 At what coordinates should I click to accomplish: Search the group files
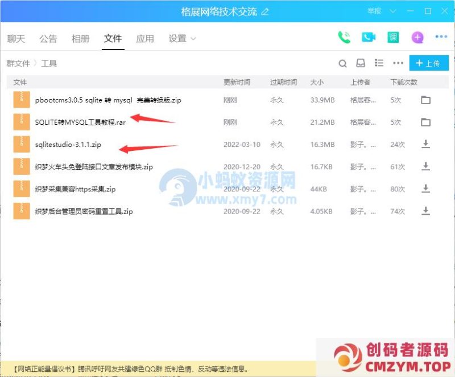pyautogui.click(x=342, y=63)
